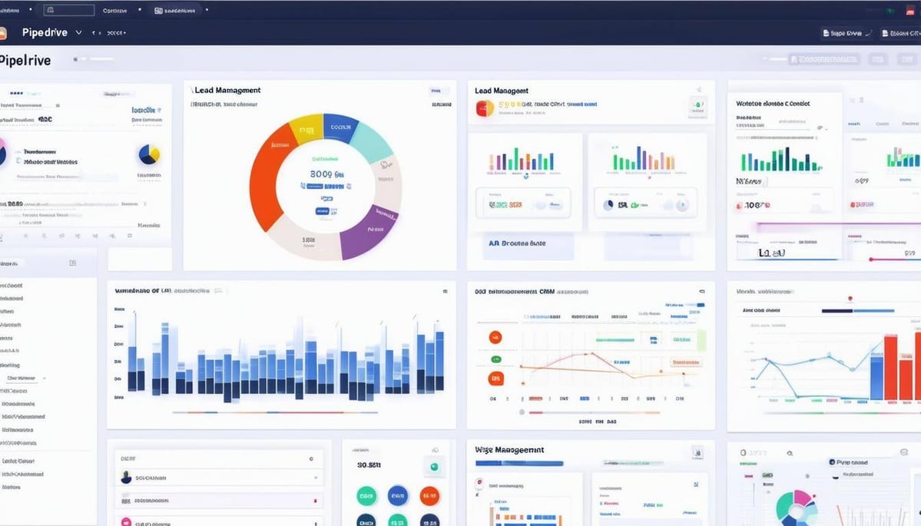
Task: Click the orange circle badge on the CRM chart
Action: click(495, 338)
